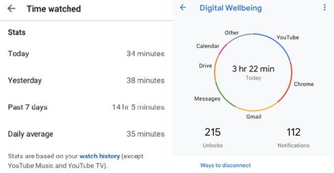
Task: Open the Ways to disconnect link
Action: (x=225, y=165)
